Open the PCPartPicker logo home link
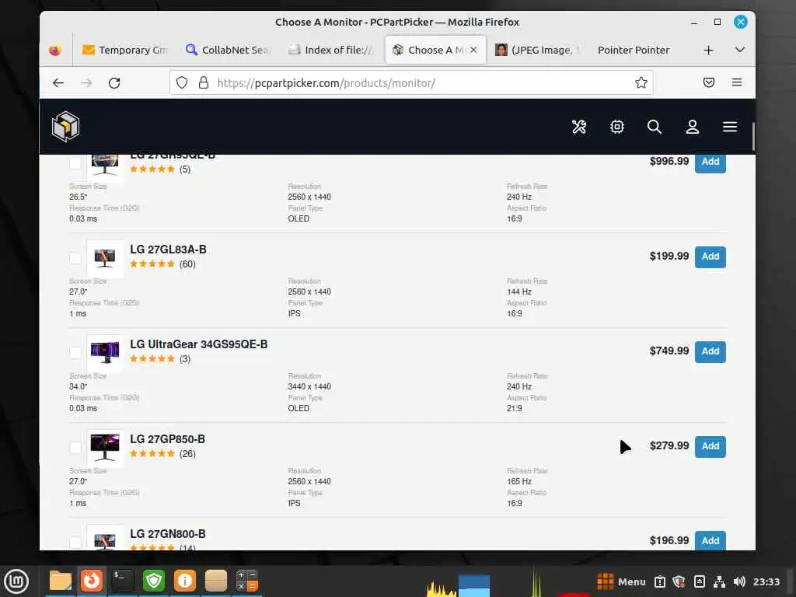Screen dimensions: 796x597 65,127
